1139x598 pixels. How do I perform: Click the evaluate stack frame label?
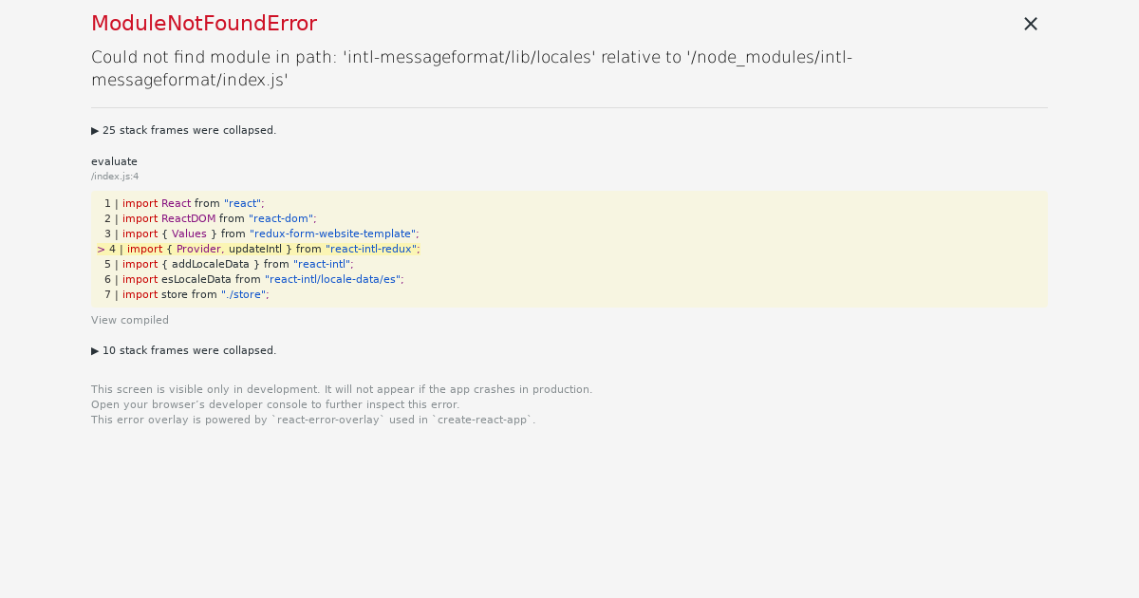pyautogui.click(x=114, y=161)
